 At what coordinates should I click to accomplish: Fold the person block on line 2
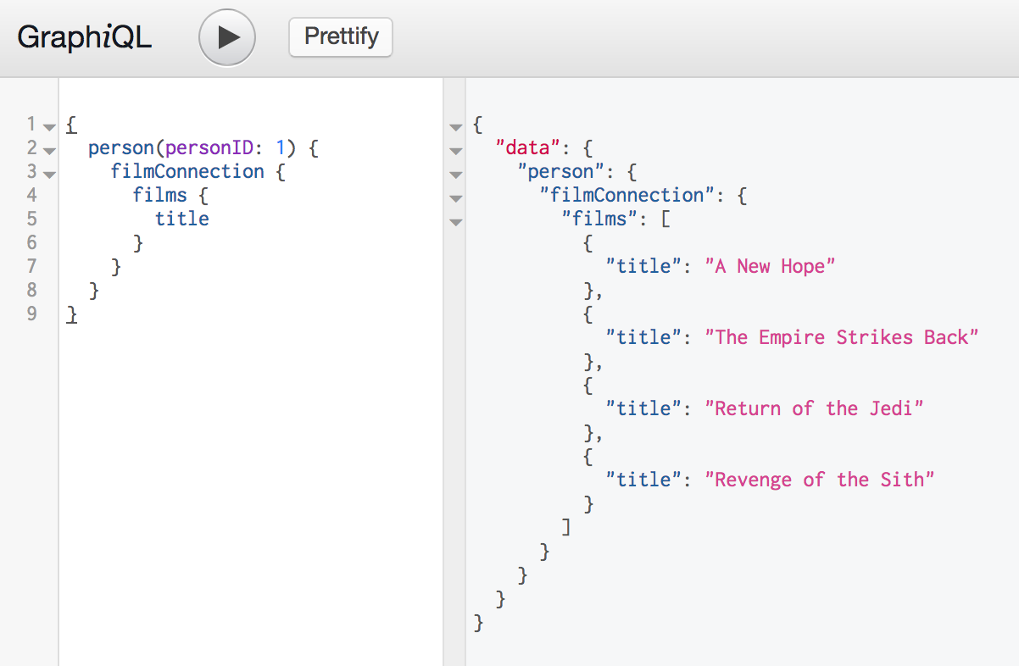pyautogui.click(x=49, y=152)
